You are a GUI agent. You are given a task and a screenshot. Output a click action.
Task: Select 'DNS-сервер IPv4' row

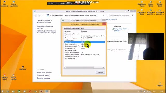click(84, 48)
